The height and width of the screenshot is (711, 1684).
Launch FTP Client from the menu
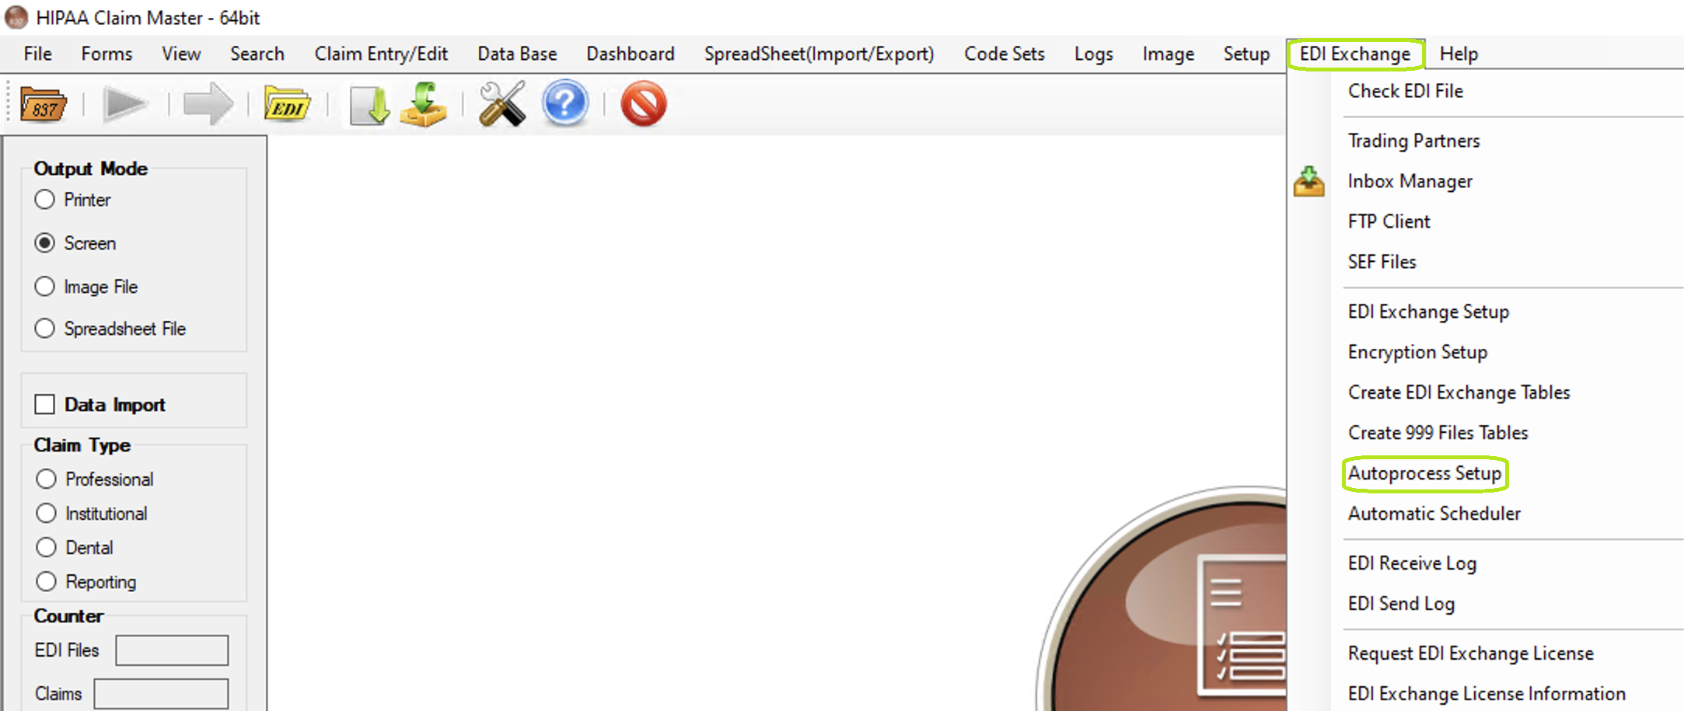1389,221
